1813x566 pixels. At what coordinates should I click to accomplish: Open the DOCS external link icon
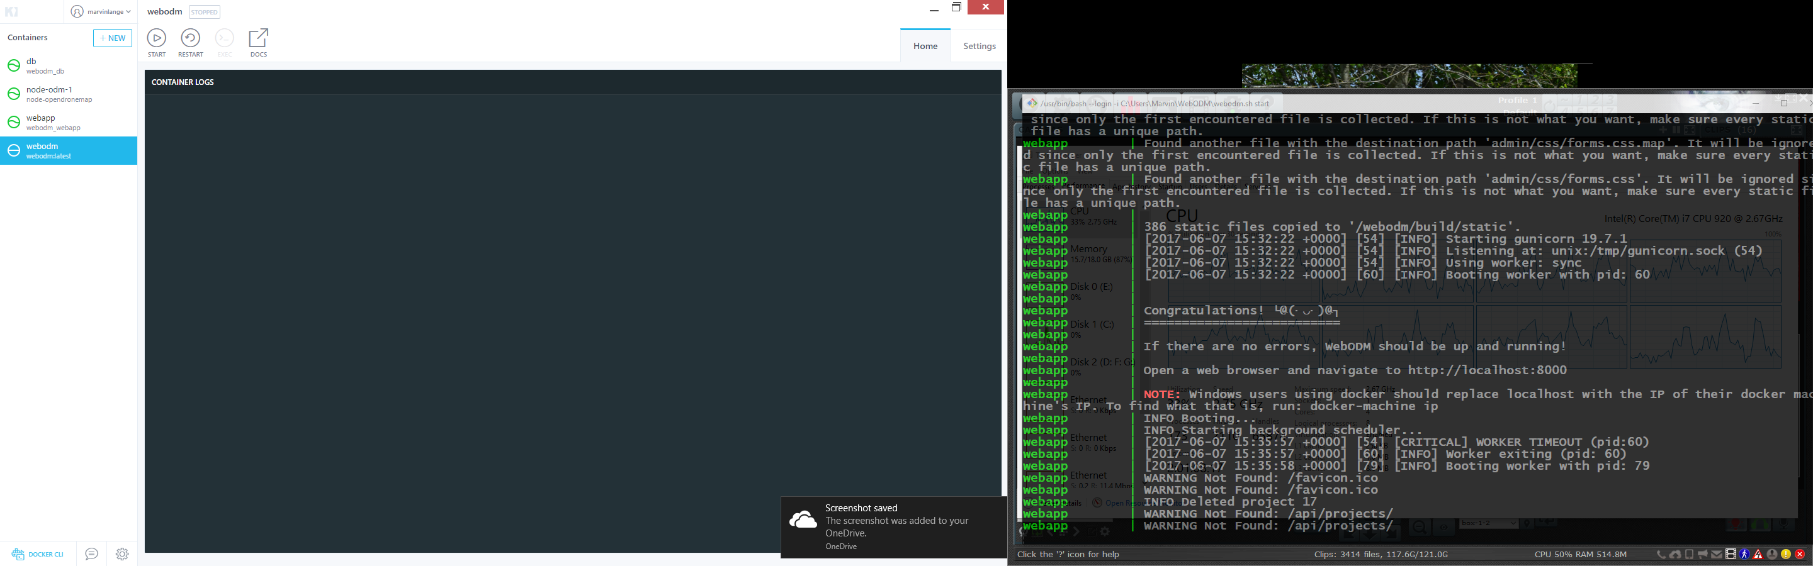click(x=258, y=36)
